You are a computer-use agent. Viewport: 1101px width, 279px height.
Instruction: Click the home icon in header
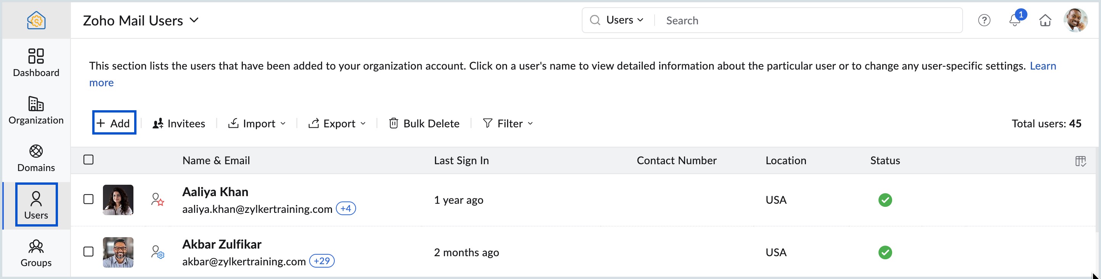pyautogui.click(x=1045, y=20)
